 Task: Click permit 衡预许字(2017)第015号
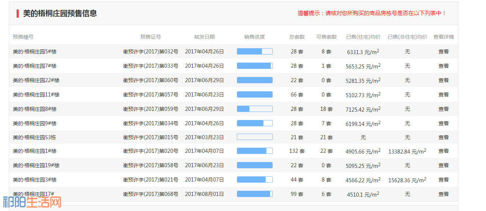tap(151, 137)
